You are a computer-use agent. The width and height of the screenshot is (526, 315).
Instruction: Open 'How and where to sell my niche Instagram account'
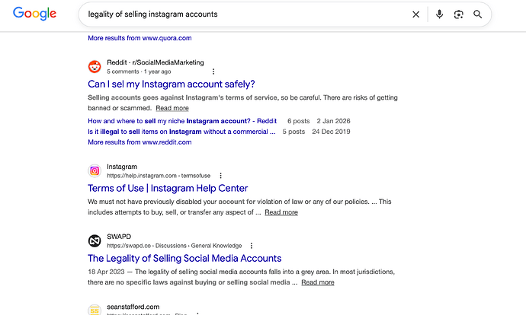(x=182, y=121)
